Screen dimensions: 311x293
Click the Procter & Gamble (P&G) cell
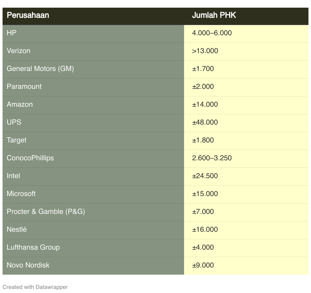click(46, 212)
